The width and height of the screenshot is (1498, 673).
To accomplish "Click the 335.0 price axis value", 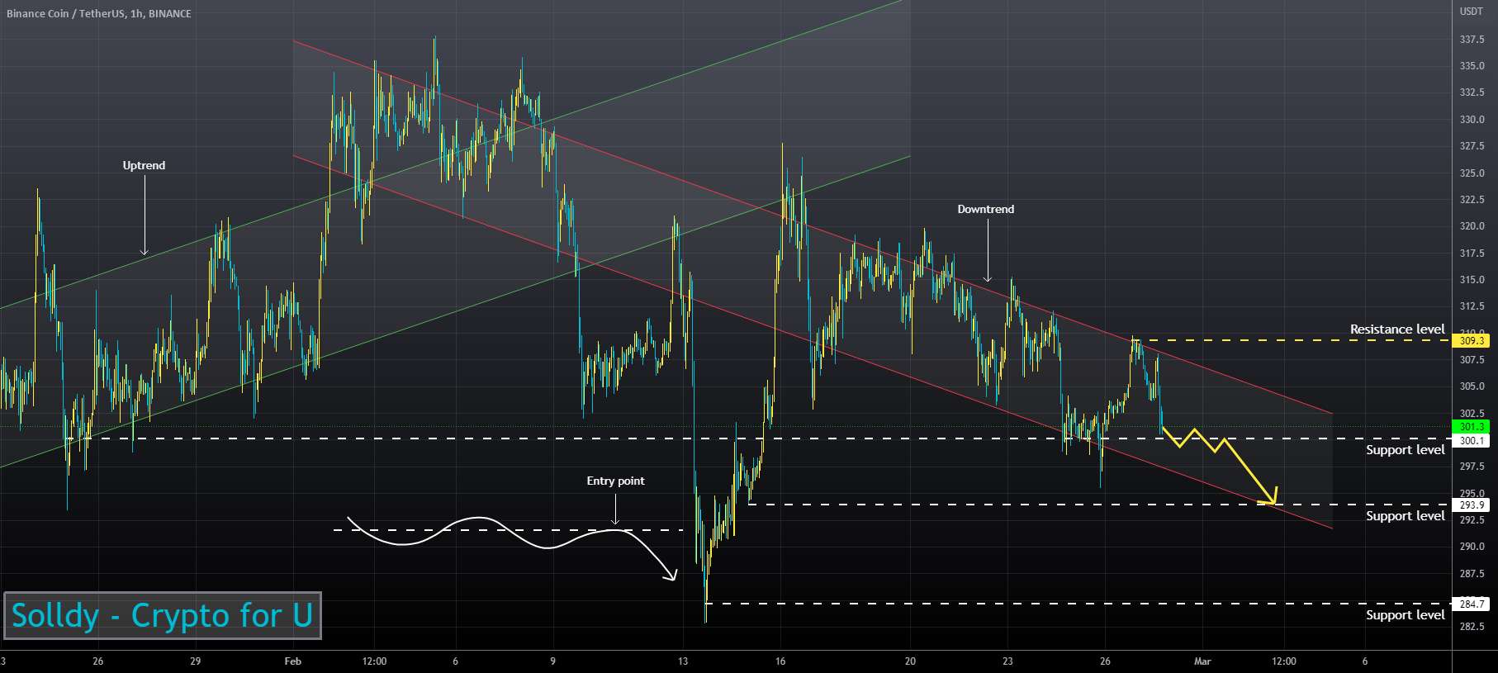I will tap(1472, 66).
